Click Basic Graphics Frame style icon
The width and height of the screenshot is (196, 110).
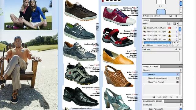(x=178, y=78)
